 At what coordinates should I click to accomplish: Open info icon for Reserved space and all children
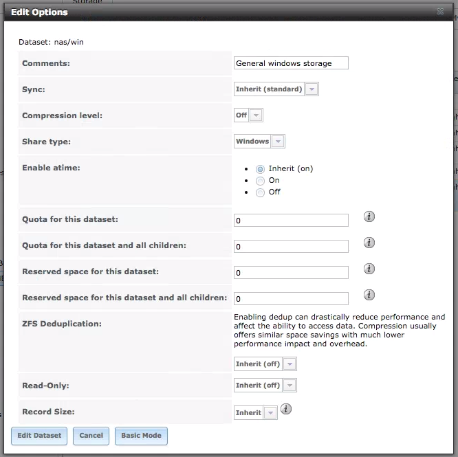(x=369, y=295)
